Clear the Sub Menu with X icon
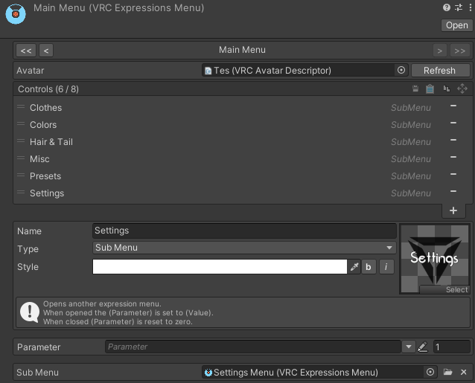 (464, 372)
